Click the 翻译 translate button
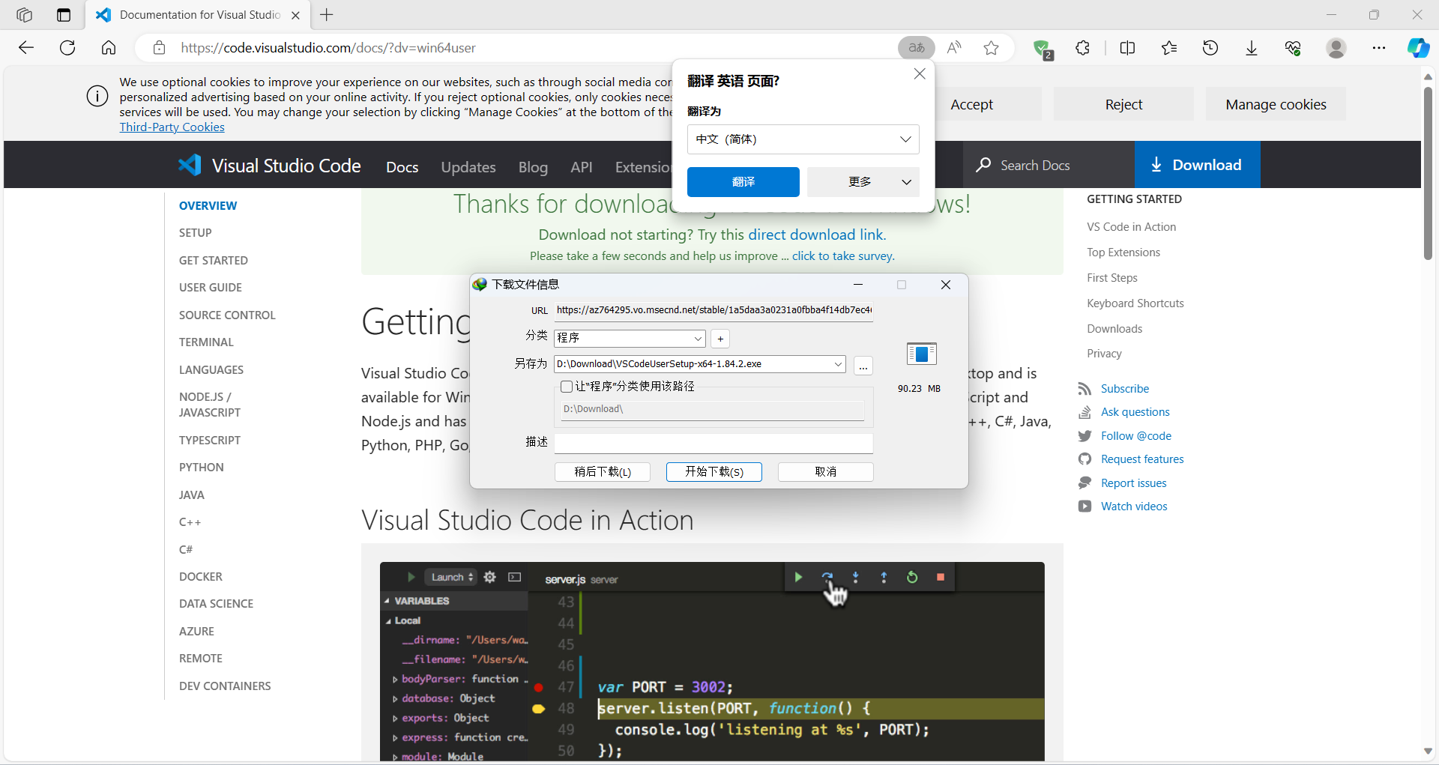The image size is (1439, 765). 743,182
